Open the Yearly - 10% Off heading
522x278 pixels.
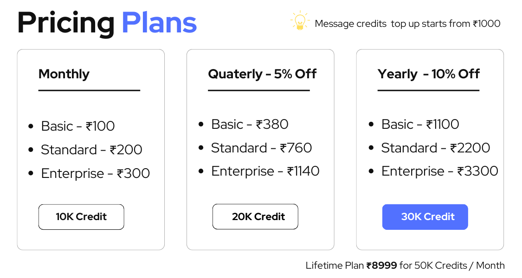[x=429, y=74]
